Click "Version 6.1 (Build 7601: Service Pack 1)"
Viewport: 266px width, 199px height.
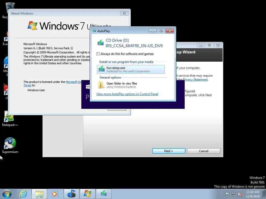pos(48,48)
